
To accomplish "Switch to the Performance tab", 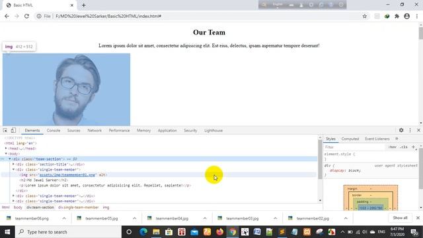I will 119,130.
